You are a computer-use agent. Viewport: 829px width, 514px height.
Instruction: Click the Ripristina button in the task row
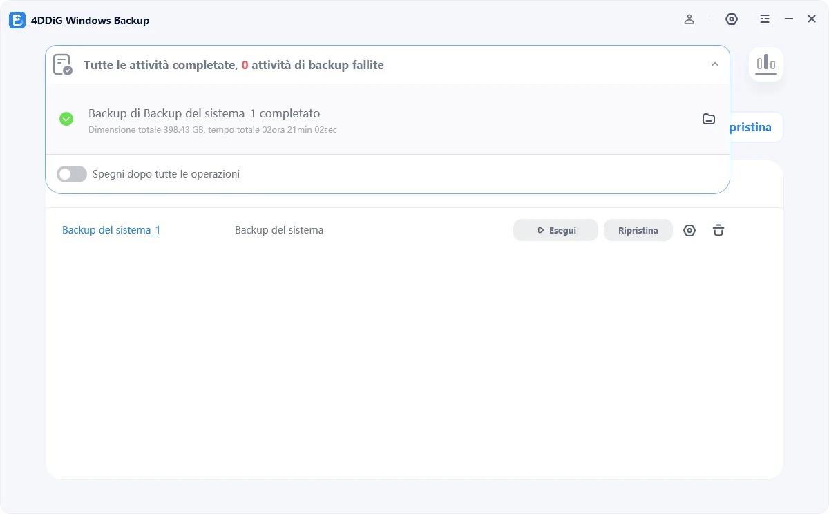[638, 230]
